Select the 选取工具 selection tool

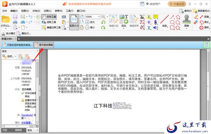point(49,22)
